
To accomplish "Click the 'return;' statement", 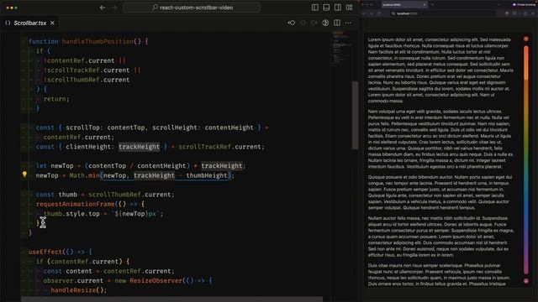I will point(56,99).
